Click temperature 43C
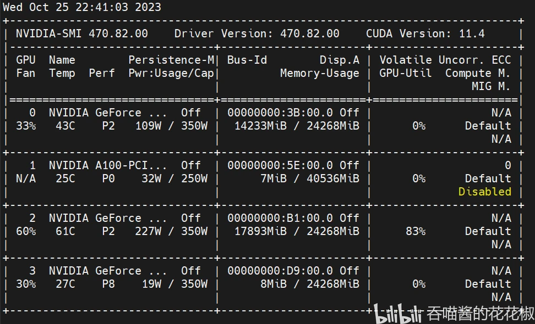The image size is (535, 324). point(65,126)
